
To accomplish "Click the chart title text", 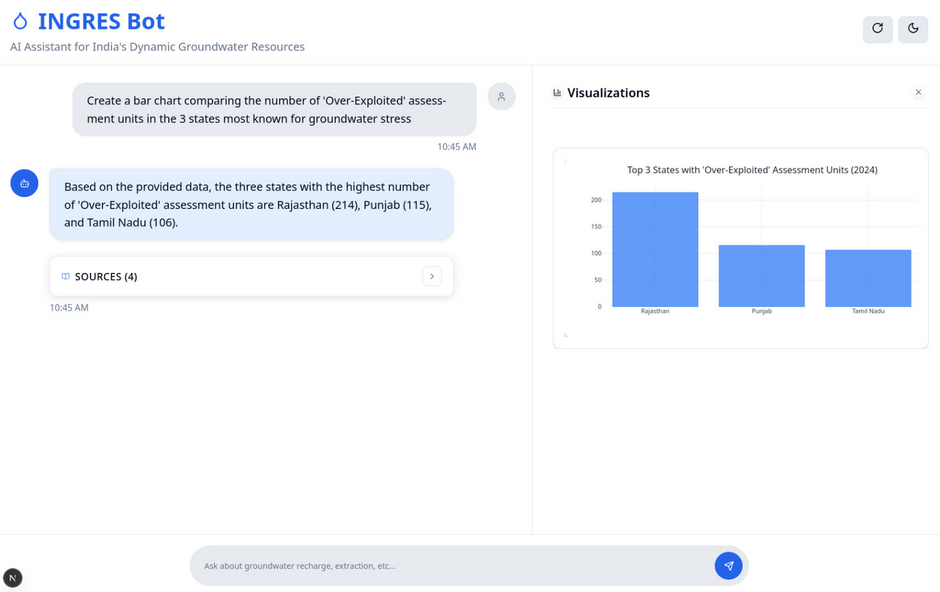I will (752, 170).
